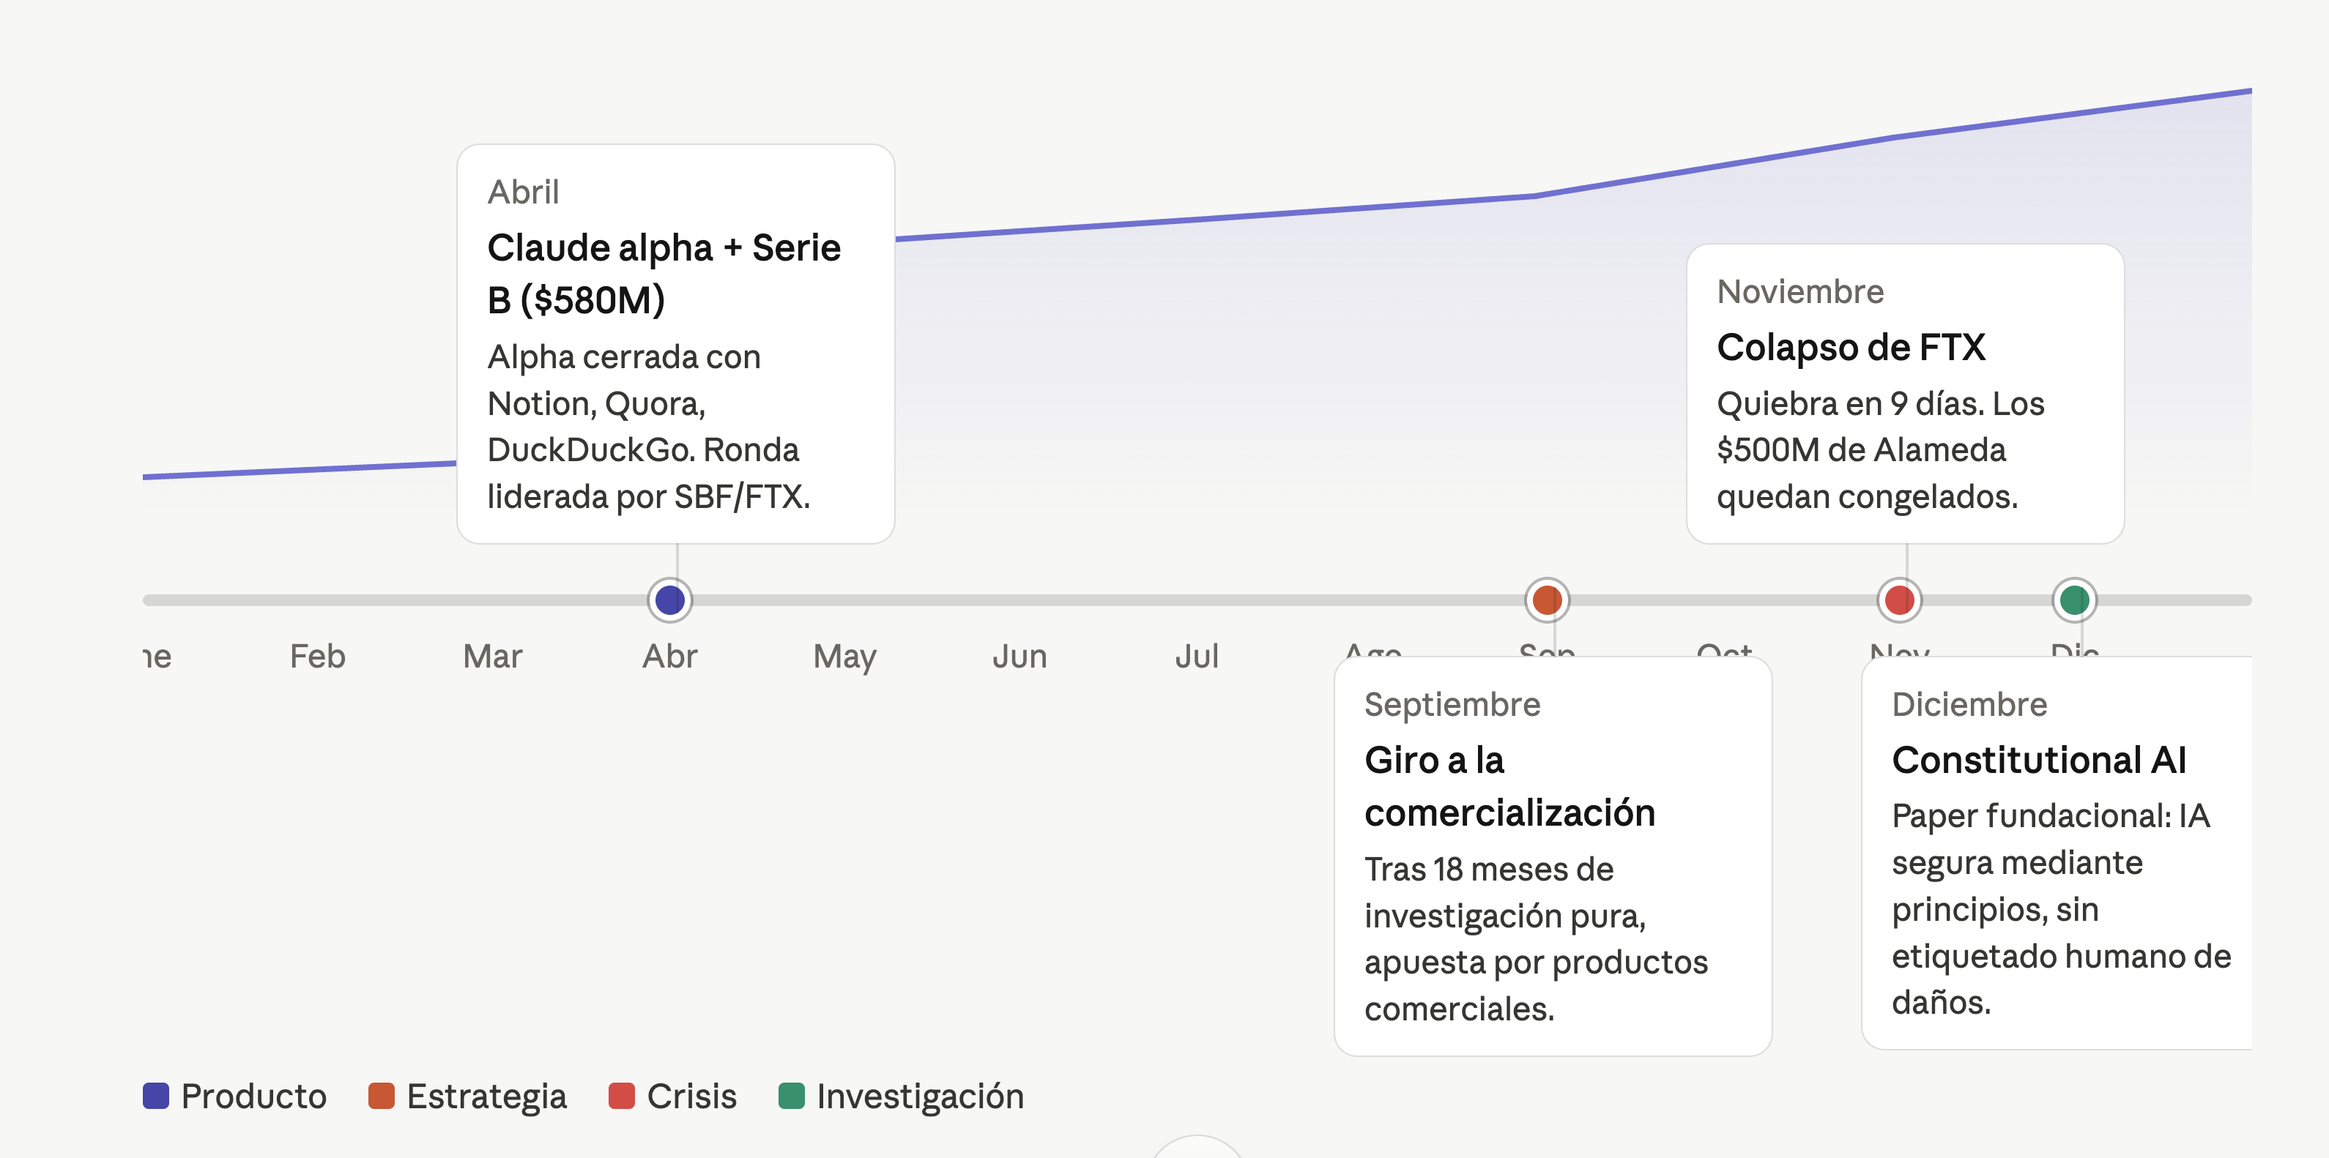Viewport: 2329px width, 1158px height.
Task: Select the May axis label
Action: click(844, 656)
